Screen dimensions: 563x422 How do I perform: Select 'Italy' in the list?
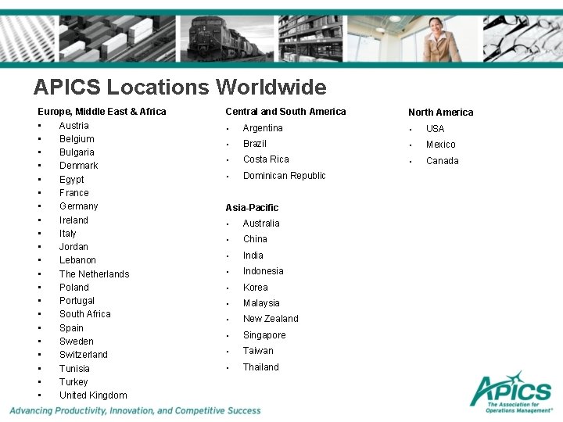(x=68, y=234)
